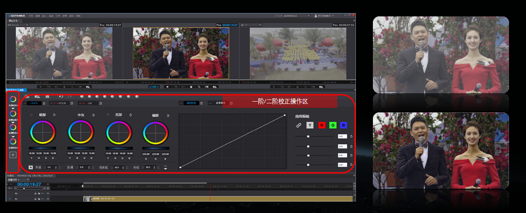Toggle the A auto button beside 色温
The image size is (526, 213).
pos(31,167)
